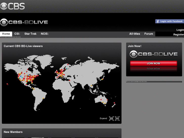Expand the map in 3D mode
The height and width of the screenshot is (138, 184).
pos(117,119)
